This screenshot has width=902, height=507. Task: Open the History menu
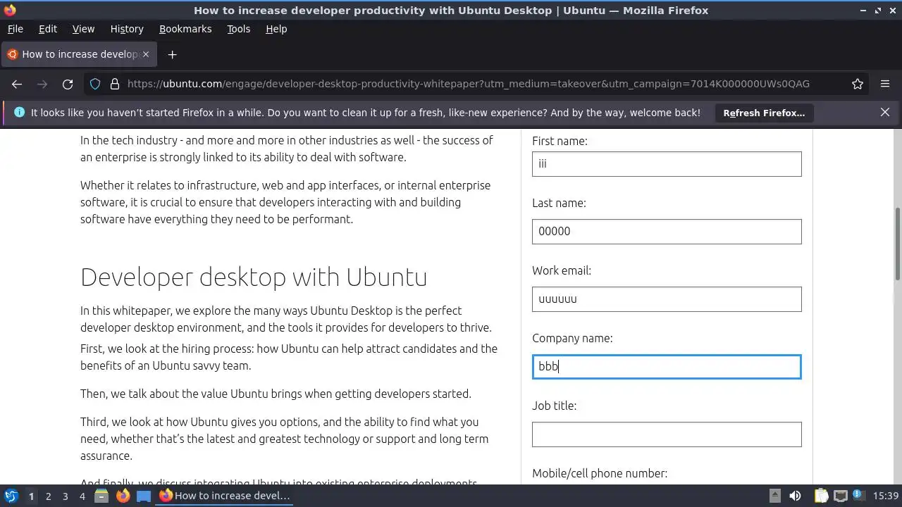coord(127,29)
